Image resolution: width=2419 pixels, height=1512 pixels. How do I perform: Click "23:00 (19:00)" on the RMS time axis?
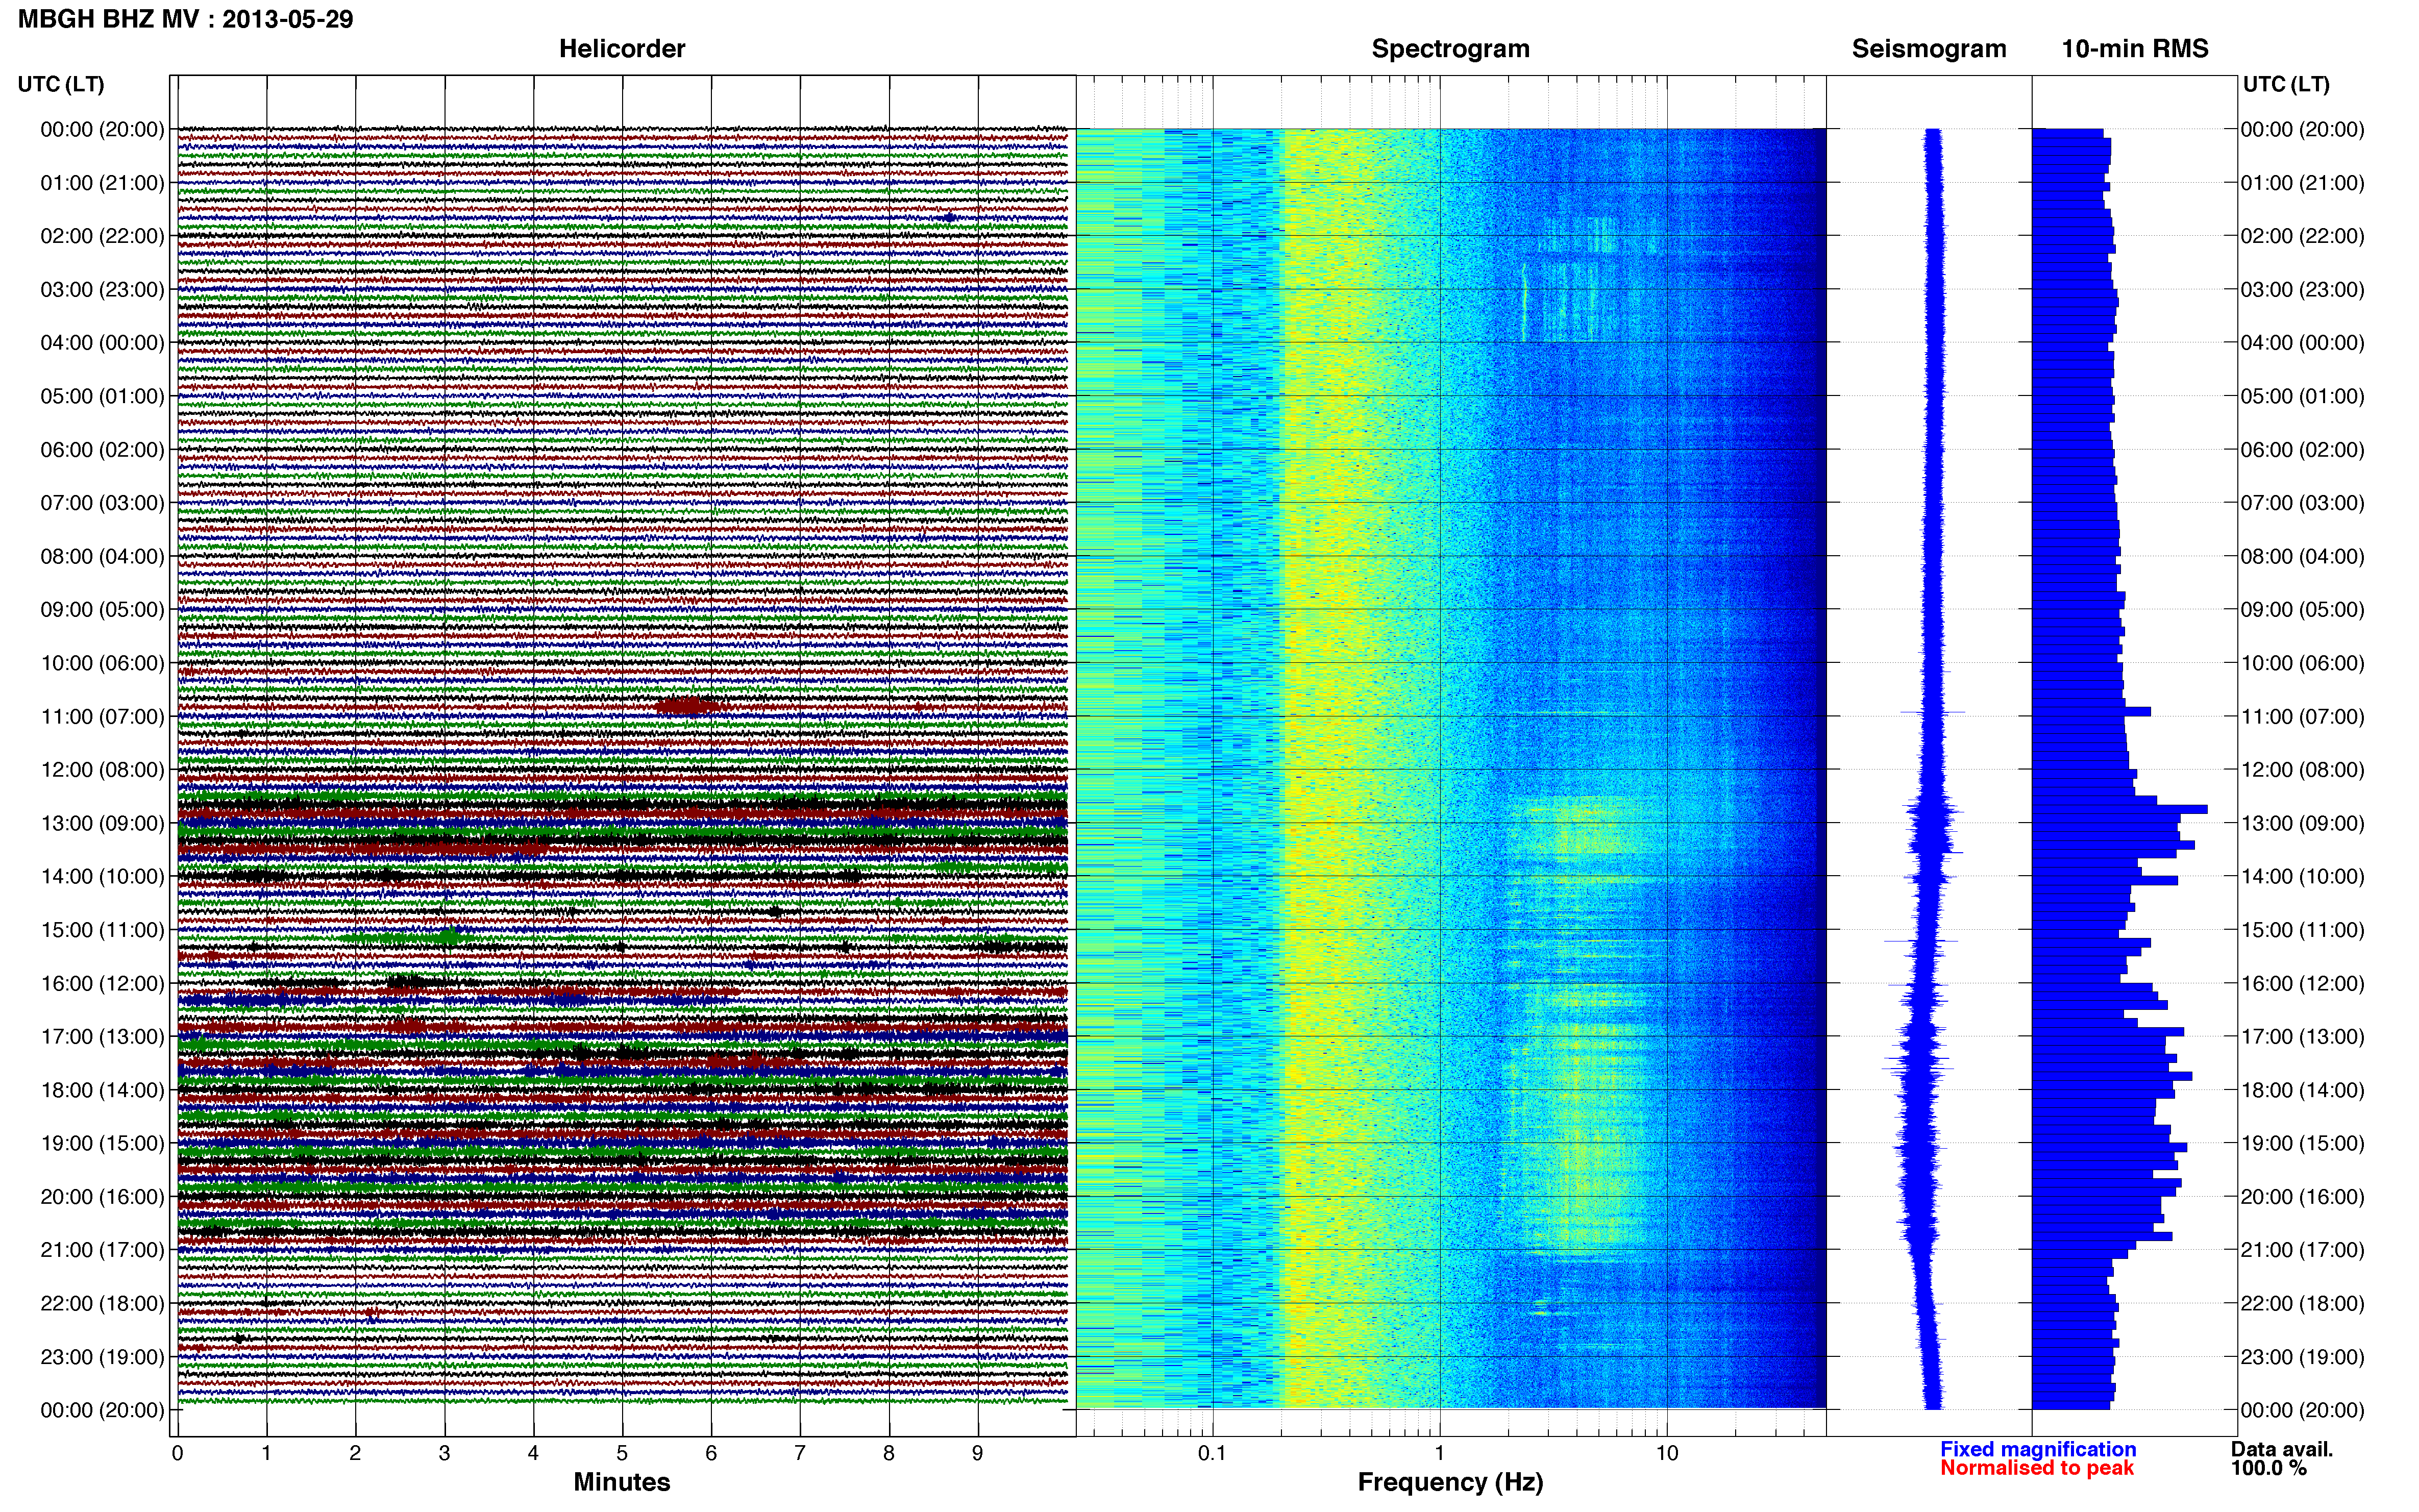(2302, 1357)
